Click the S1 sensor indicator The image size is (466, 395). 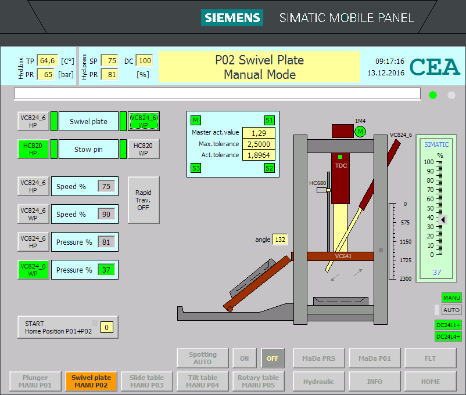tap(270, 120)
